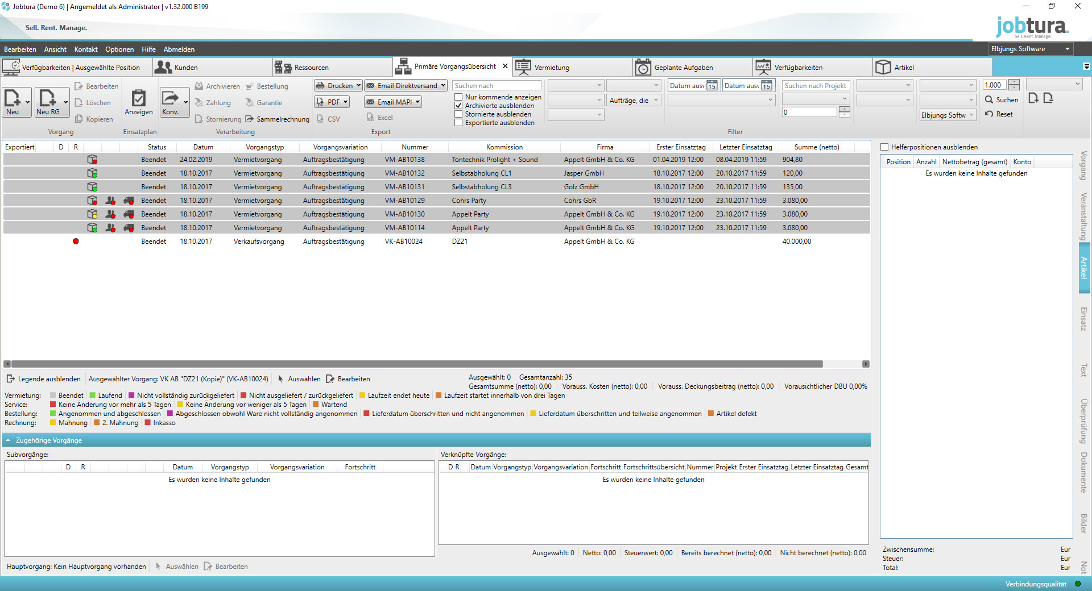This screenshot has width=1092, height=591.
Task: Enable Stornierte ausblenden checkbox
Action: pos(458,114)
